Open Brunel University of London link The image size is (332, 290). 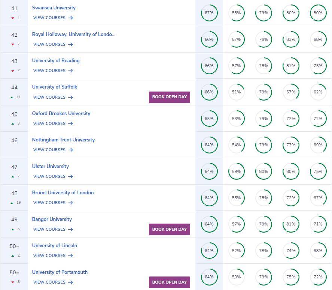(63, 192)
